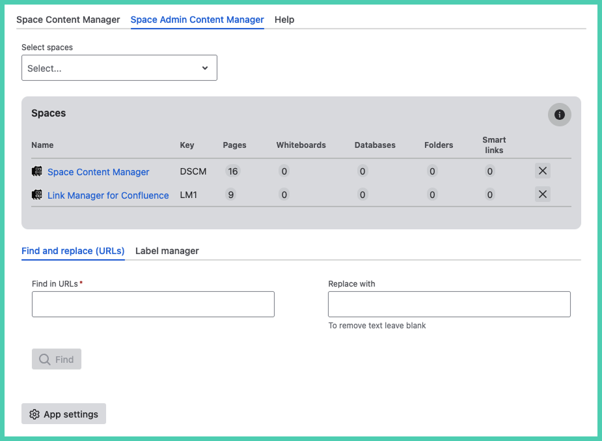Click the Link Manager for Confluence space icon
Image resolution: width=602 pixels, height=441 pixels.
(37, 195)
